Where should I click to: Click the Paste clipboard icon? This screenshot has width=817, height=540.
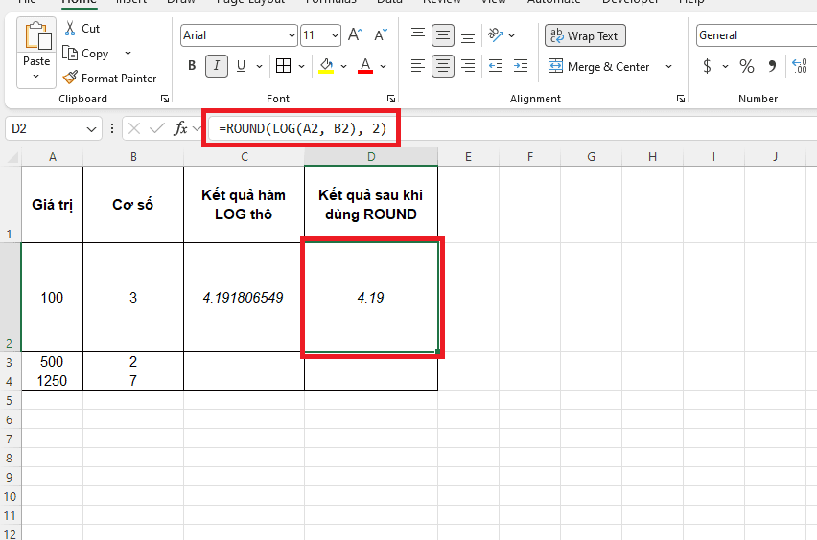(36, 35)
